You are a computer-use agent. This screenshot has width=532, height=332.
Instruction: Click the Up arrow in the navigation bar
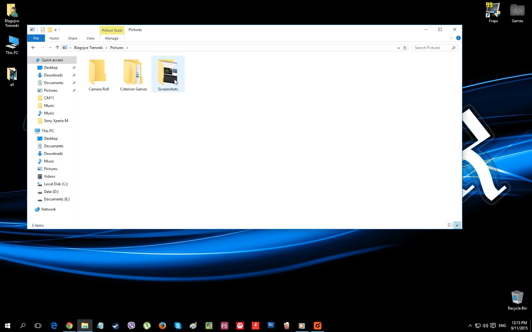coord(57,47)
